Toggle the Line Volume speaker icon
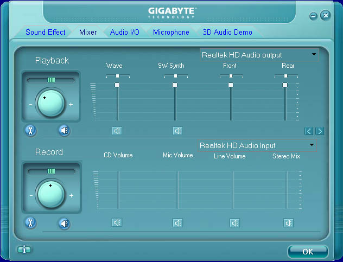This screenshot has width=343, height=262. [234, 223]
